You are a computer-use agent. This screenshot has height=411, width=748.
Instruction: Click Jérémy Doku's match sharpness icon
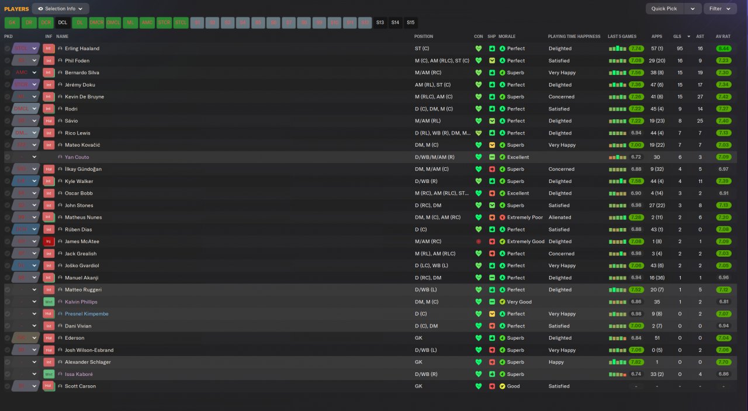[x=492, y=85]
